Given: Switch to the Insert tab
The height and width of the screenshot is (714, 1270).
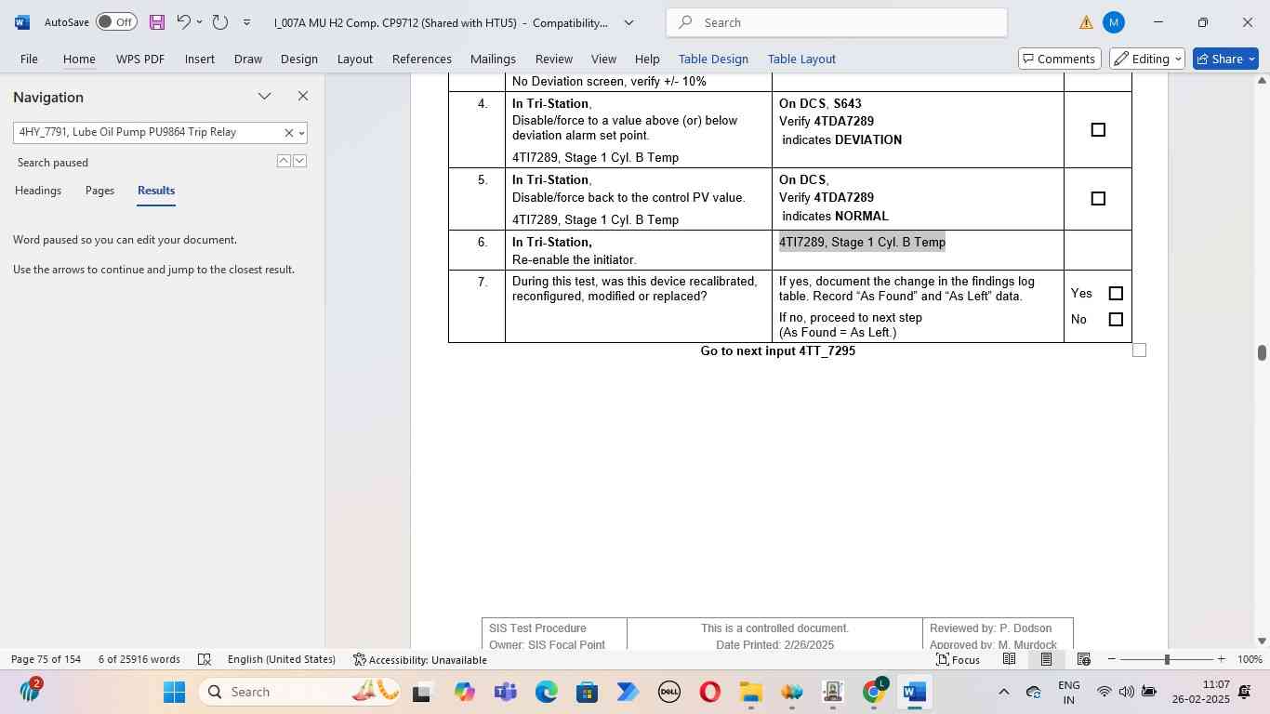Looking at the screenshot, I should pos(199,59).
